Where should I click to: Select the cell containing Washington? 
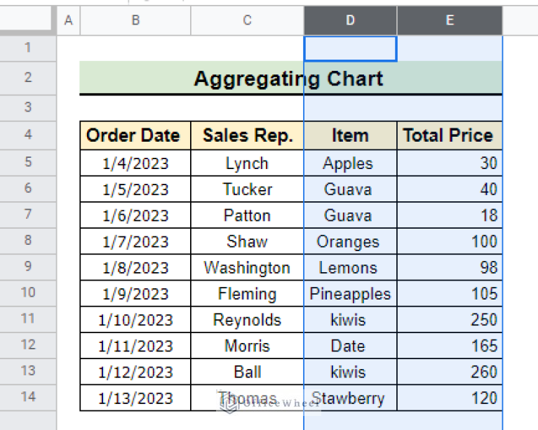tap(247, 267)
